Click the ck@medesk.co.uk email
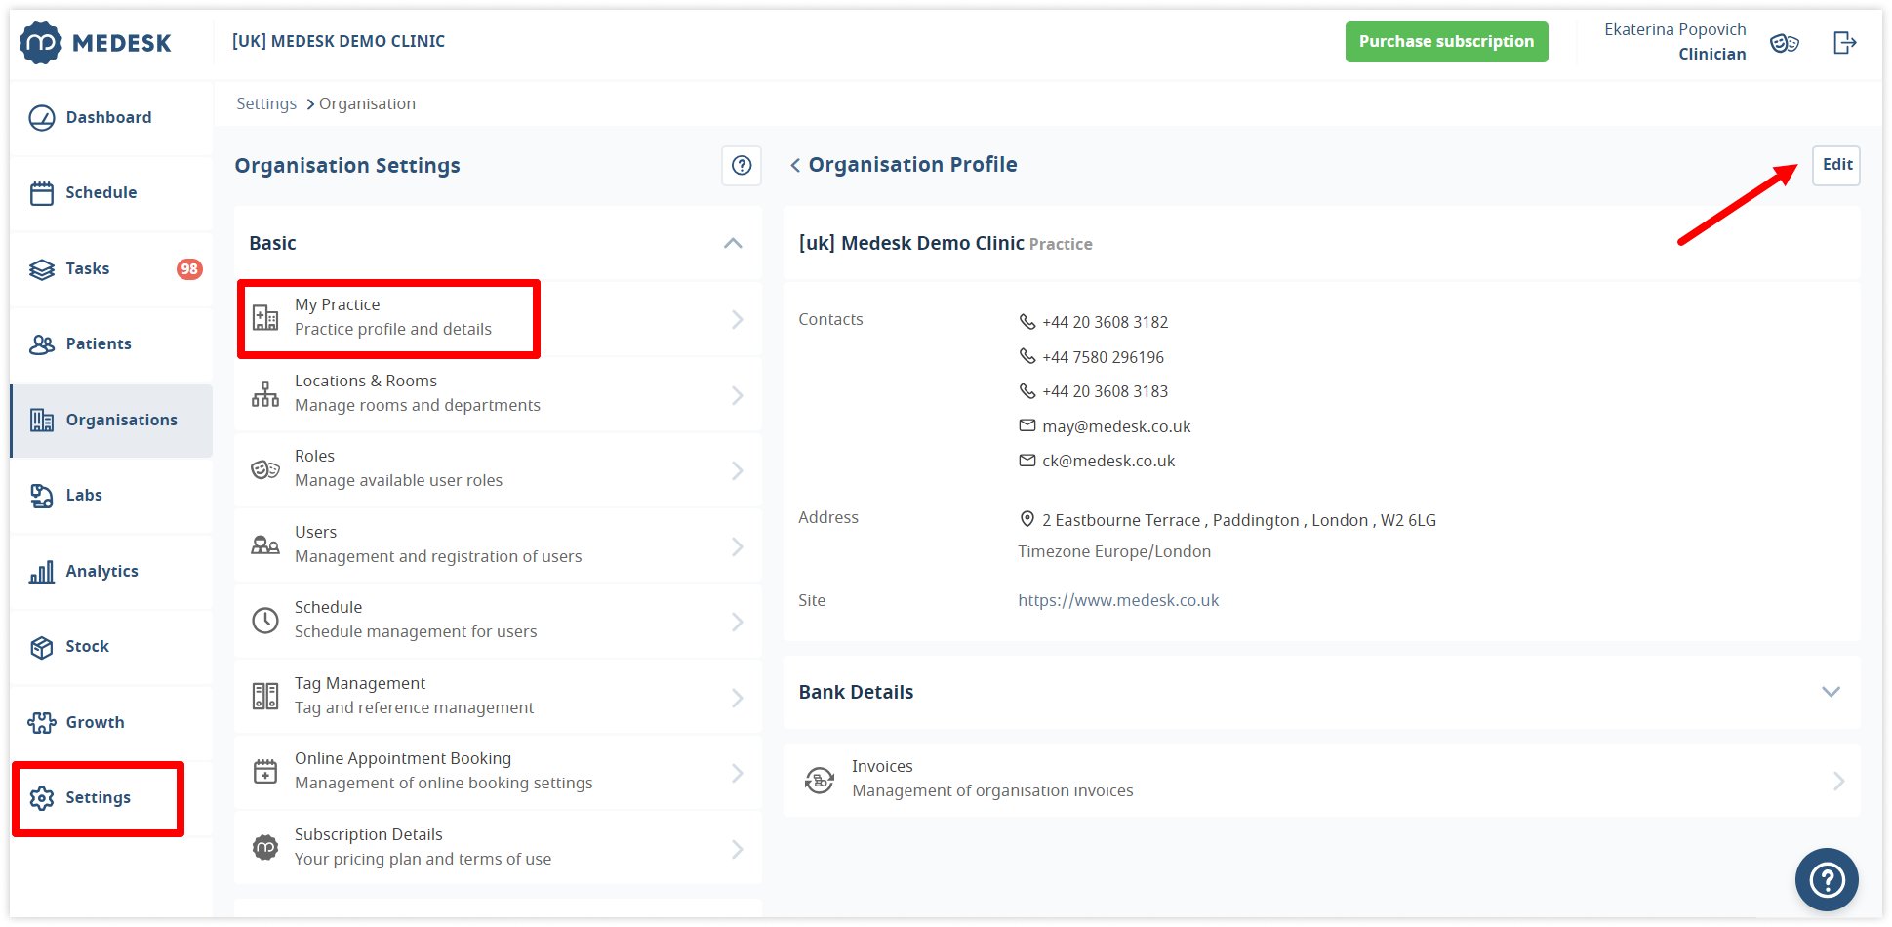This screenshot has height=927, width=1892. (x=1108, y=461)
